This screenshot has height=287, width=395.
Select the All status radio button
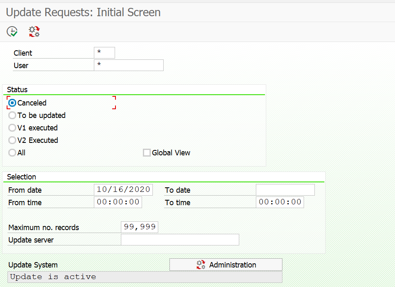click(12, 153)
